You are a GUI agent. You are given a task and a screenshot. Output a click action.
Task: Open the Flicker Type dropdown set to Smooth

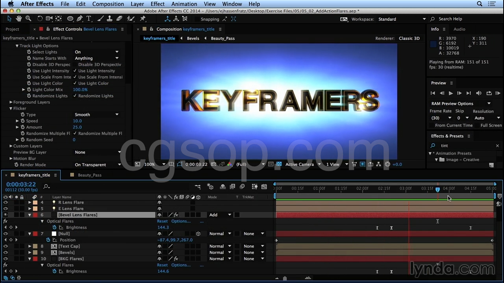(x=97, y=114)
